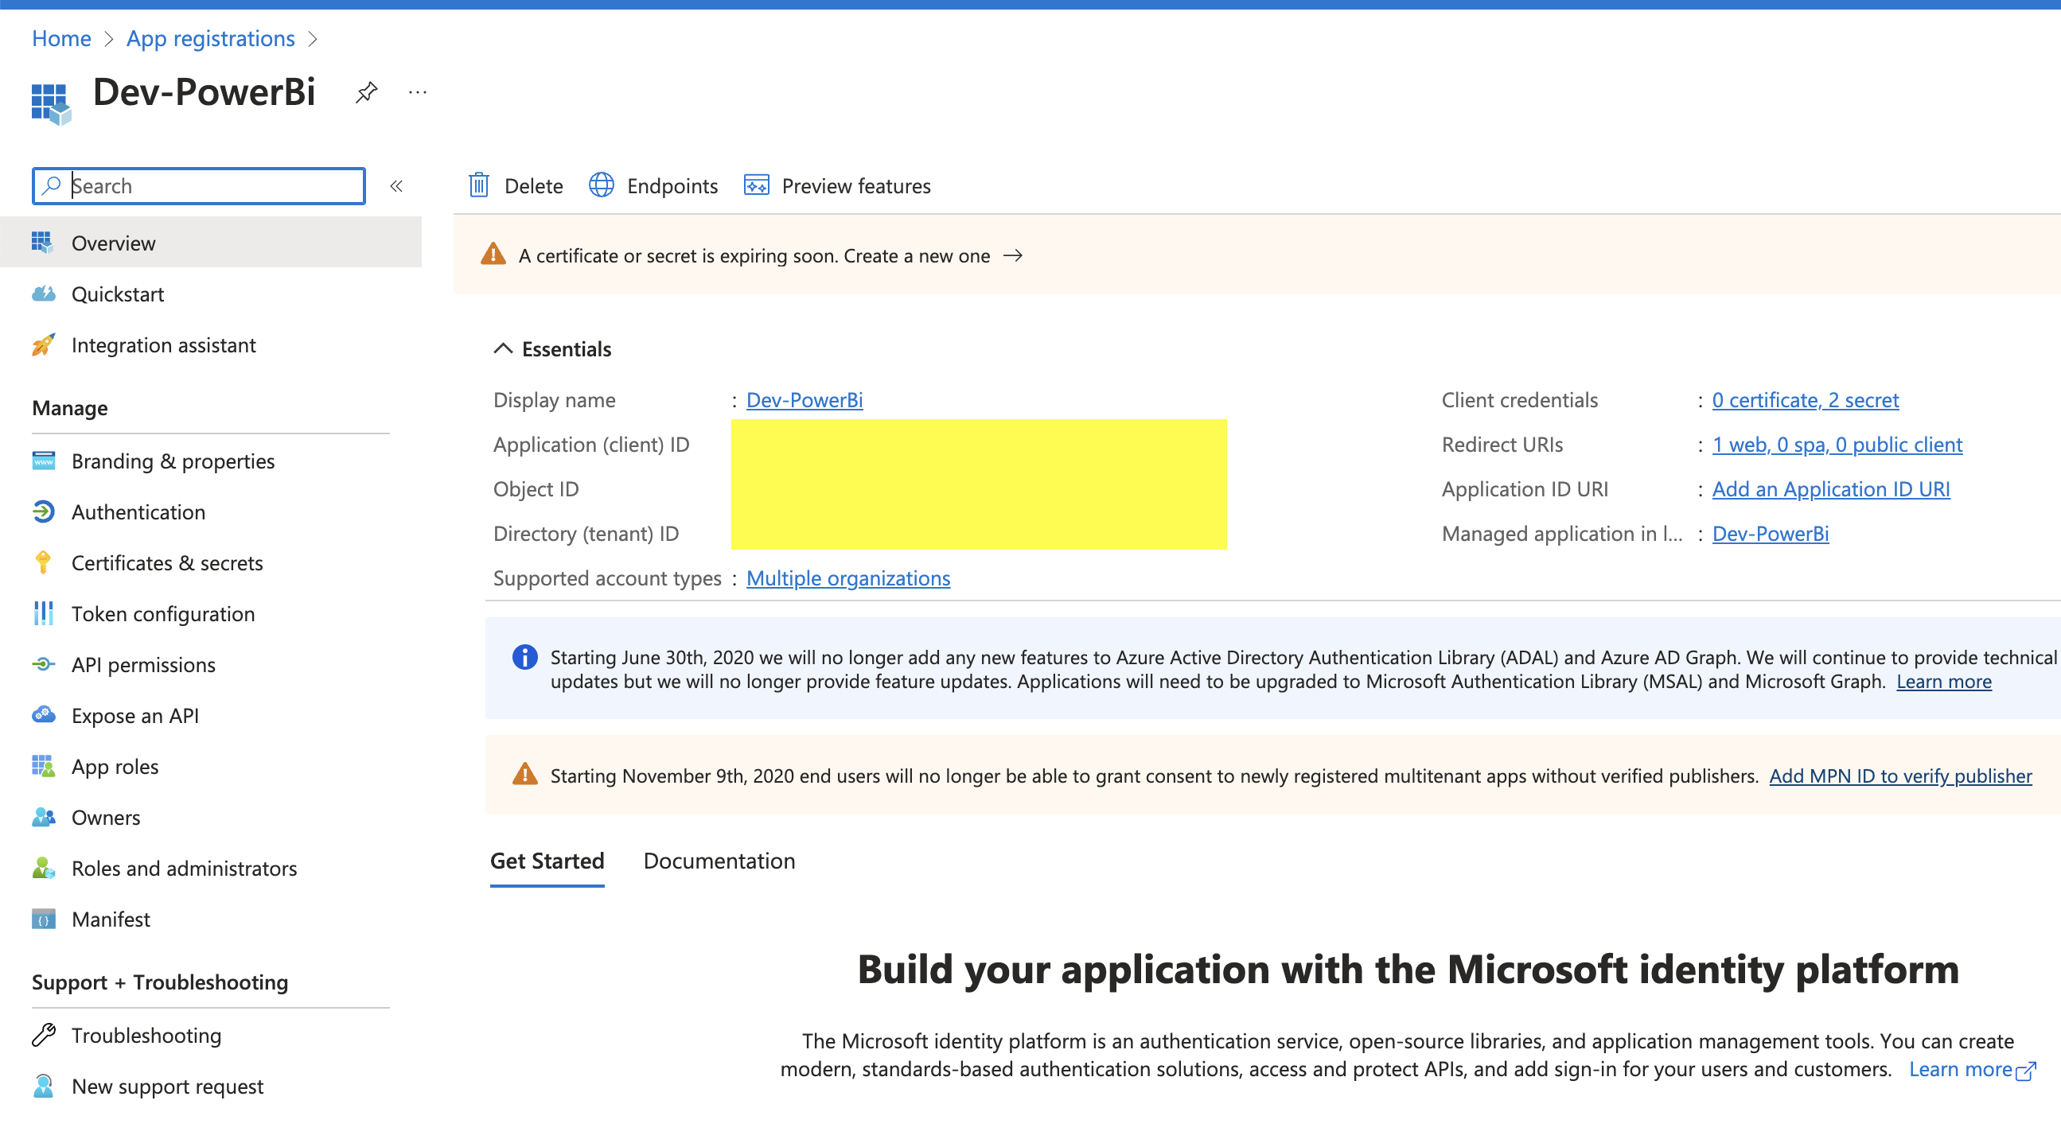Open the ellipsis more options menu
Viewport: 2061px width, 1147px height.
coord(418,92)
